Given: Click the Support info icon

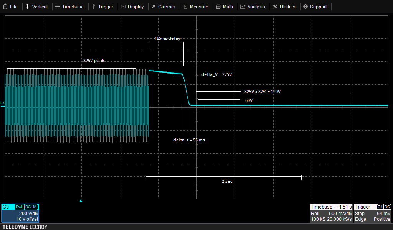Looking at the screenshot, I should (305, 7).
